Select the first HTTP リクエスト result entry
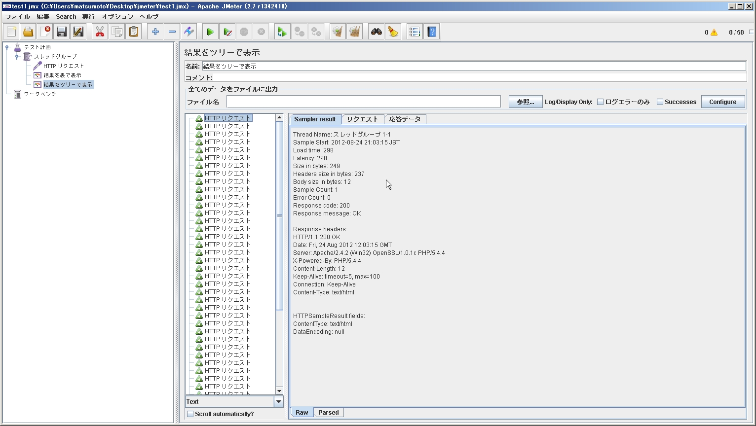The image size is (756, 426). pos(228,118)
